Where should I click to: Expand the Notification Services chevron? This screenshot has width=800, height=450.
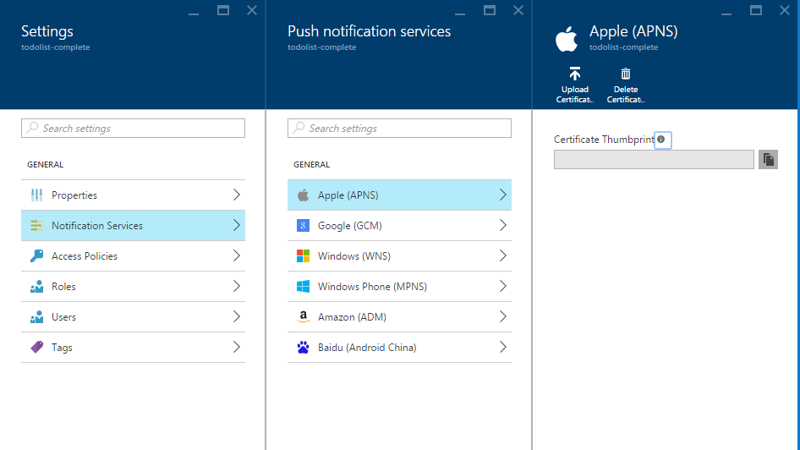coord(236,226)
